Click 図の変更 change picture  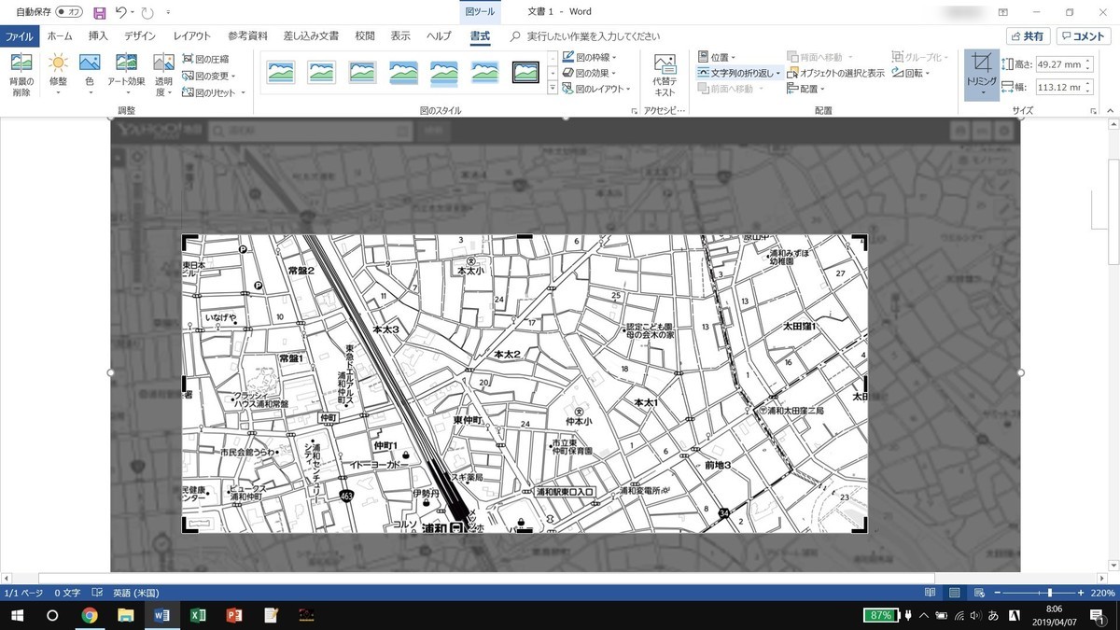pos(209,76)
